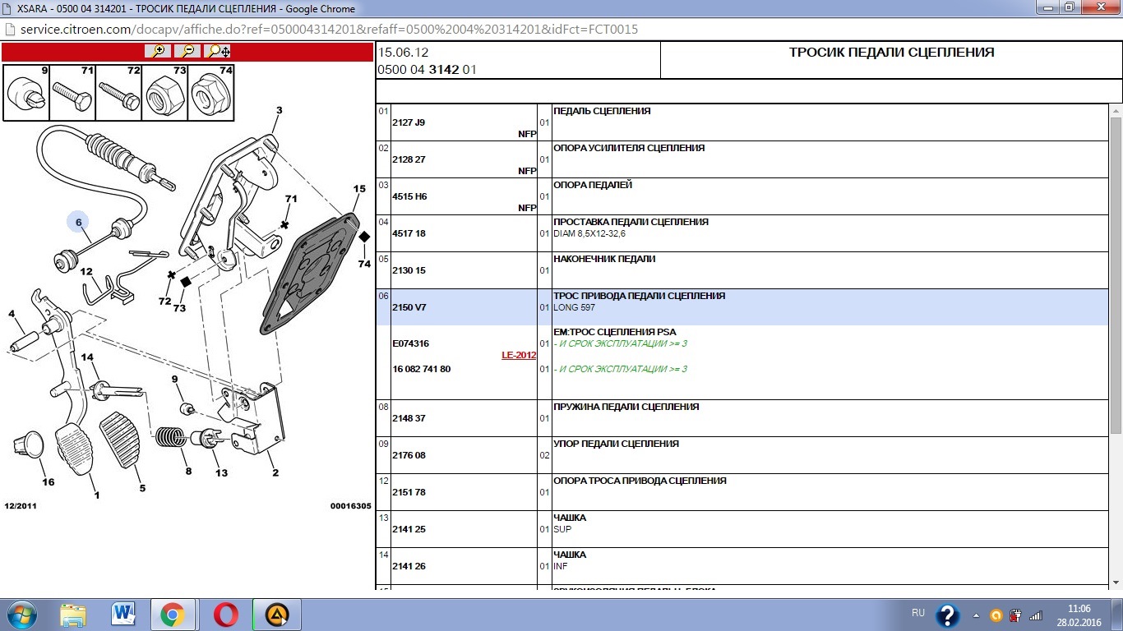Open Microsoft Word from the taskbar
Screen dimensions: 1123x631
pos(122,615)
